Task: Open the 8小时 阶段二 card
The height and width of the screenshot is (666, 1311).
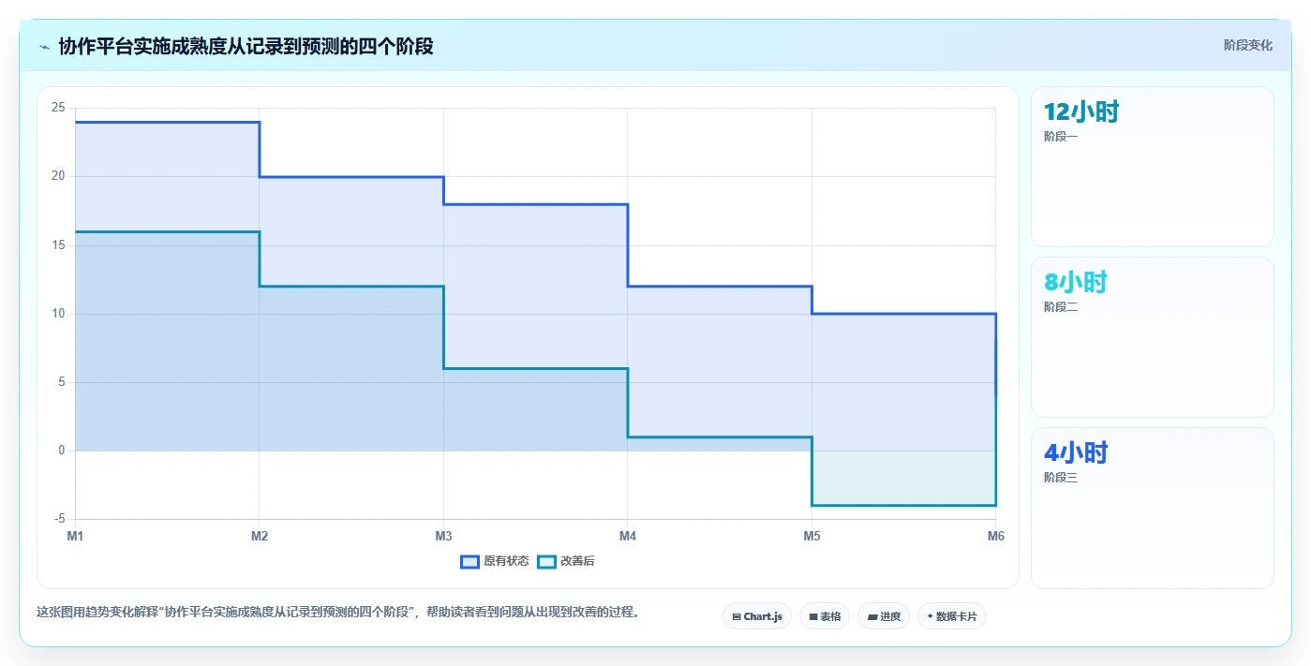Action: [1153, 337]
